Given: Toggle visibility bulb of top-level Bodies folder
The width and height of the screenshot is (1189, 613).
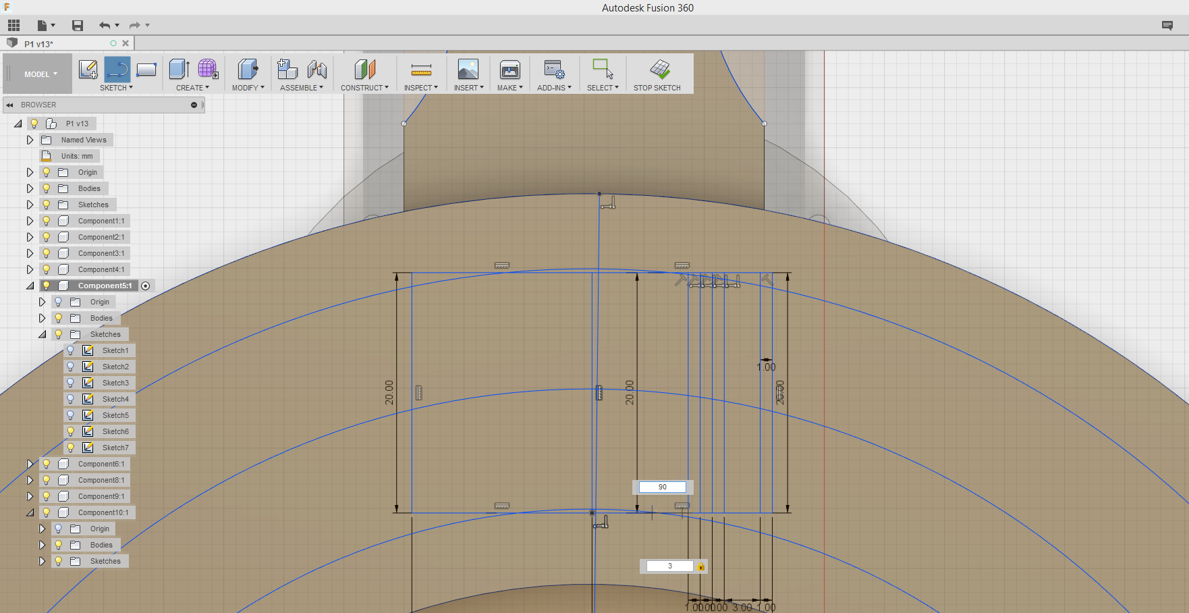Looking at the screenshot, I should coord(46,188).
